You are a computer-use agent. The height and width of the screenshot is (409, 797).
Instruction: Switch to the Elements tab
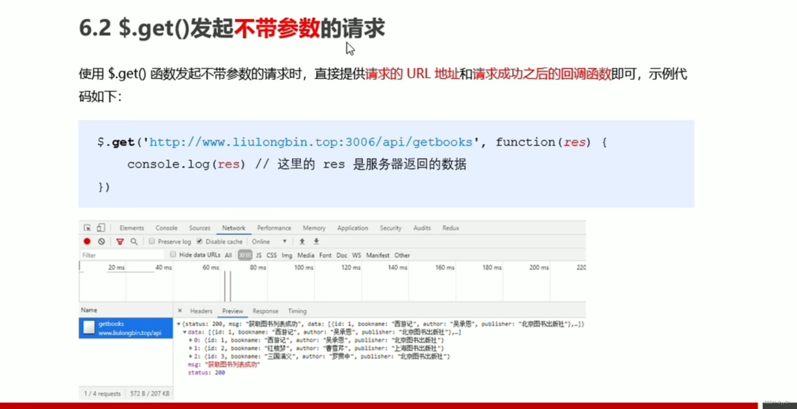[132, 228]
